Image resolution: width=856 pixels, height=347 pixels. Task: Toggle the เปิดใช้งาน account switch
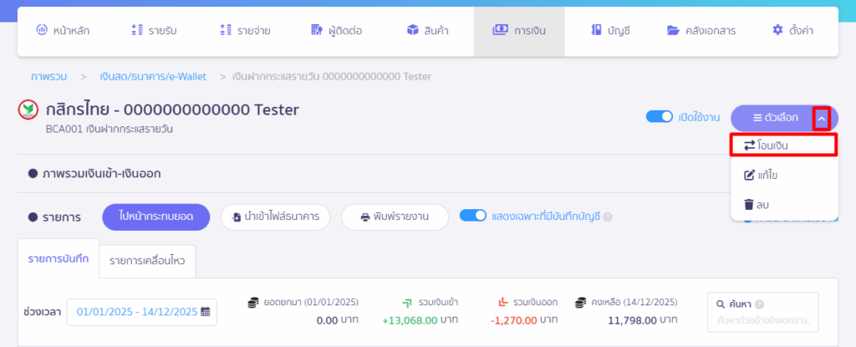(659, 117)
